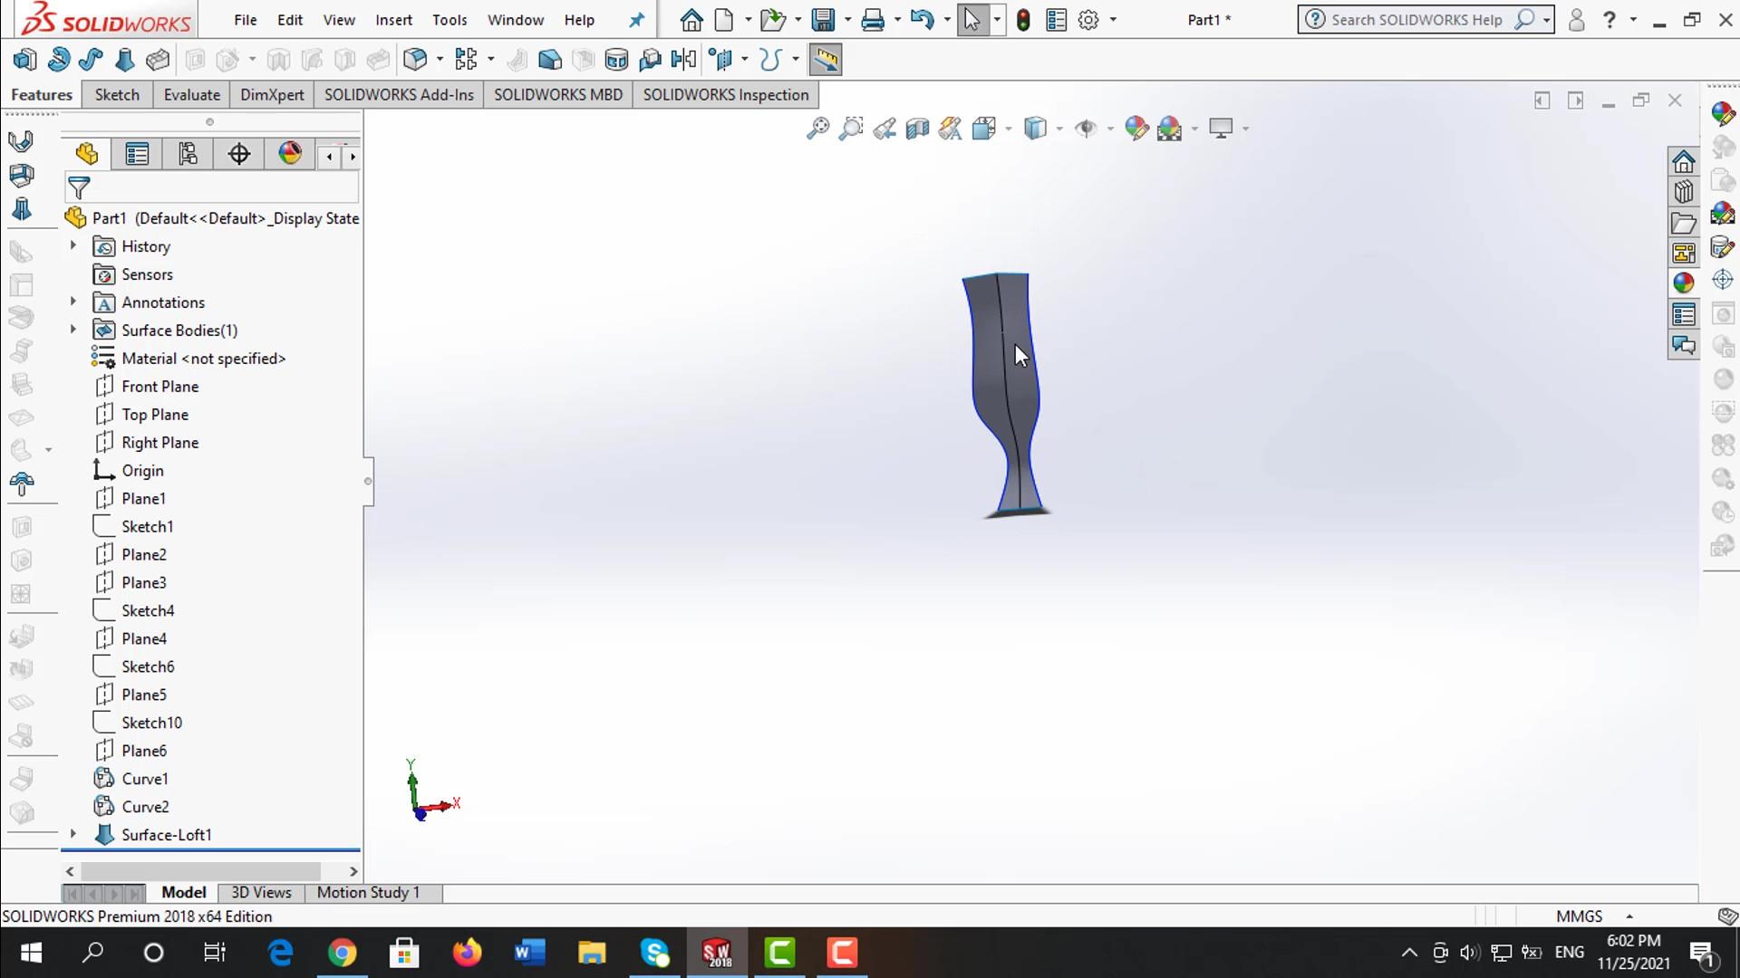Click the Rebuild traffic light icon
This screenshot has height=978, width=1740.
coord(1023,20)
